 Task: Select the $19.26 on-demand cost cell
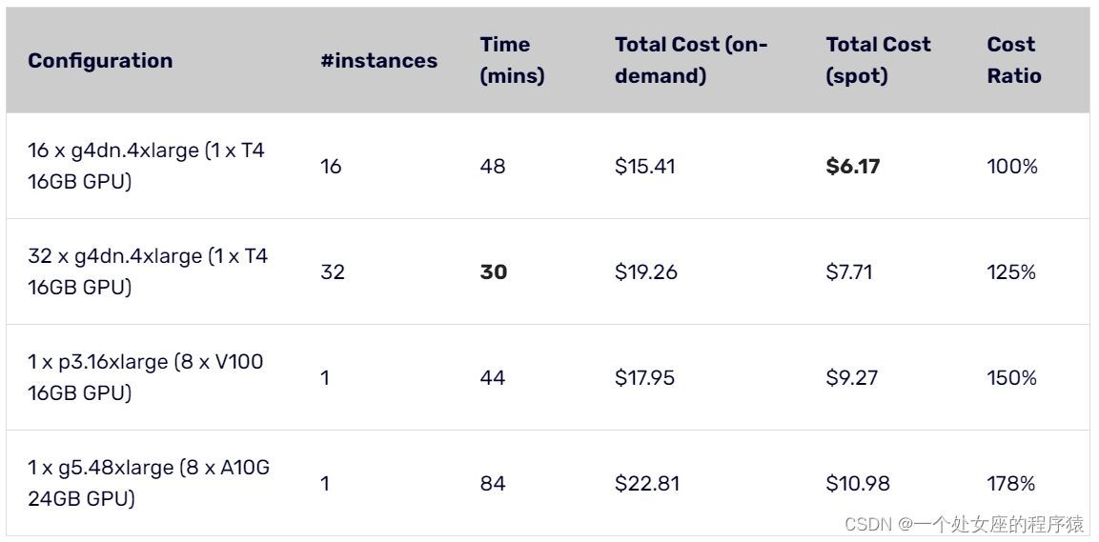646,271
